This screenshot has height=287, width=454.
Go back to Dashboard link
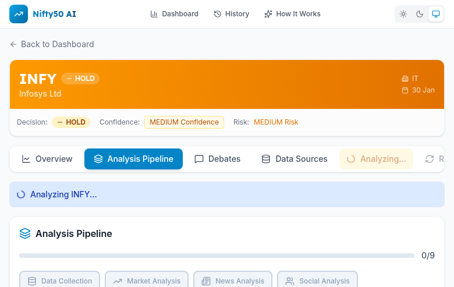[52, 44]
